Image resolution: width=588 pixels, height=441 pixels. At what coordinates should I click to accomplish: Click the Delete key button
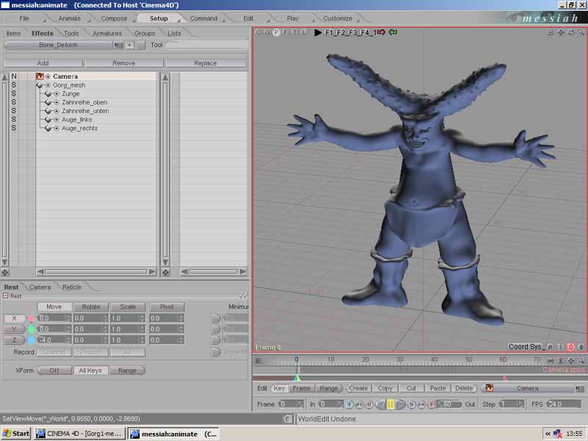(464, 388)
